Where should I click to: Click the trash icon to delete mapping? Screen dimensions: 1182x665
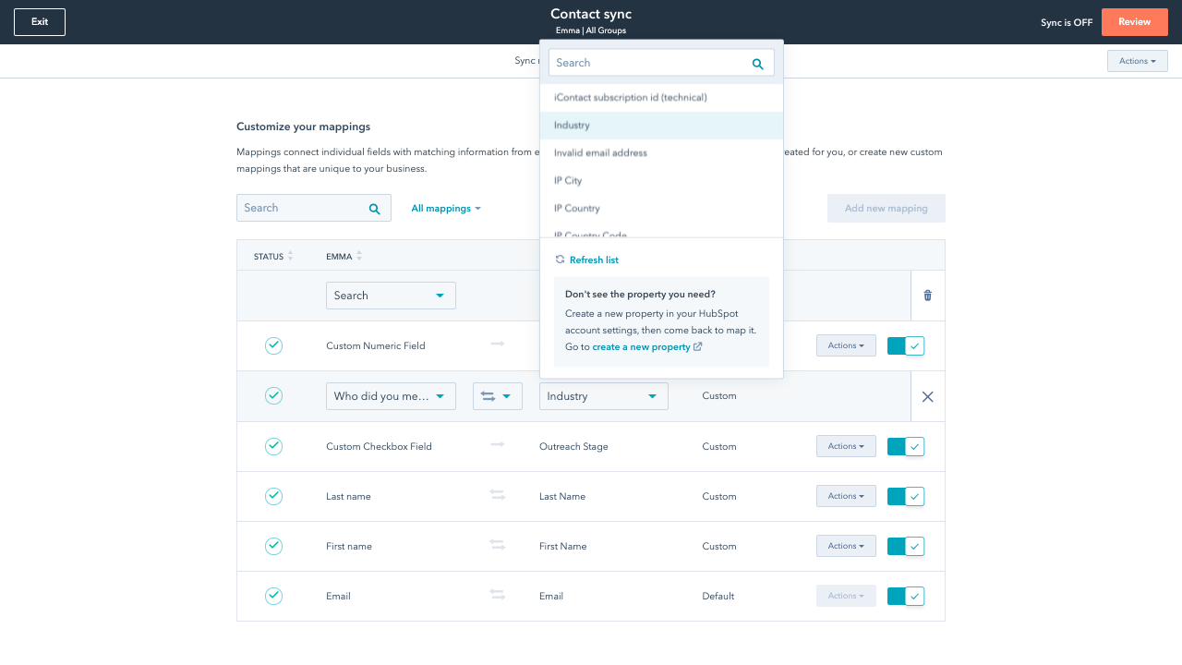(x=927, y=296)
